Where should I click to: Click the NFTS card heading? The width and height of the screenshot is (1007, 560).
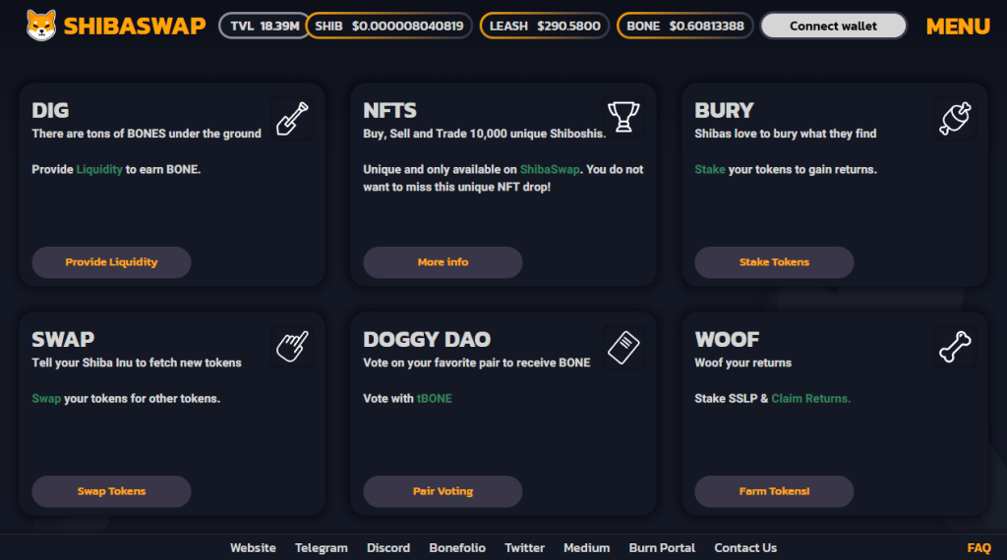(389, 110)
